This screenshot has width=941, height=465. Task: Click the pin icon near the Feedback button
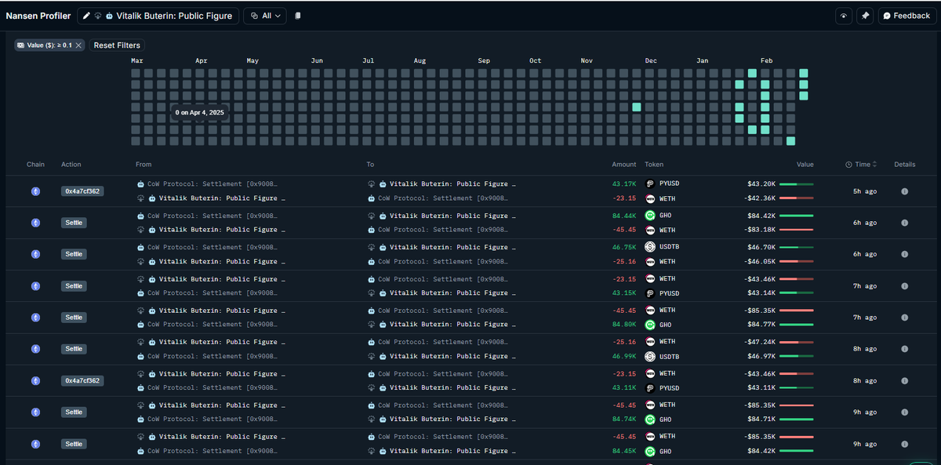864,16
